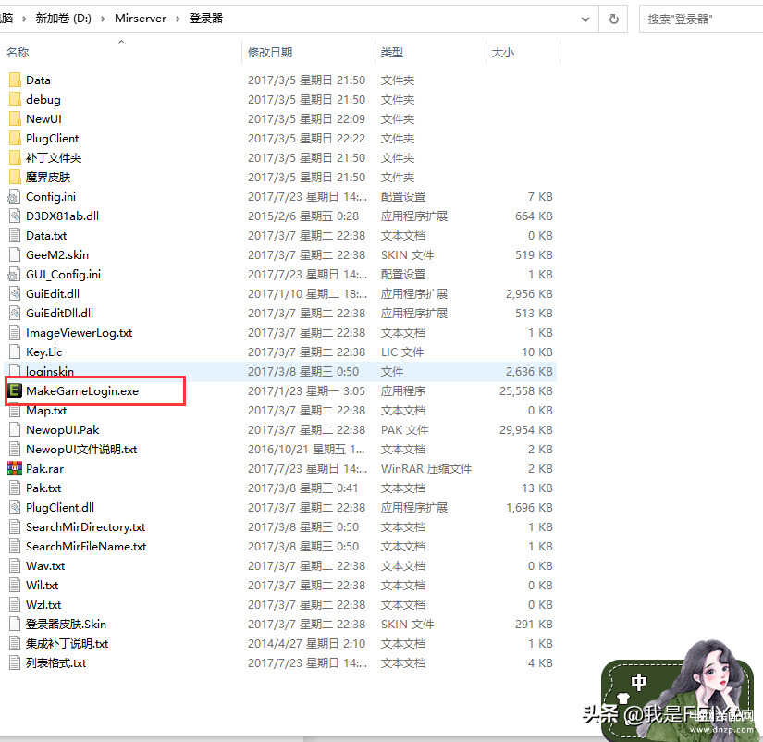Expand the chevron after 新加卷 (D:)
Viewport: 763px width, 742px height.
coord(103,19)
